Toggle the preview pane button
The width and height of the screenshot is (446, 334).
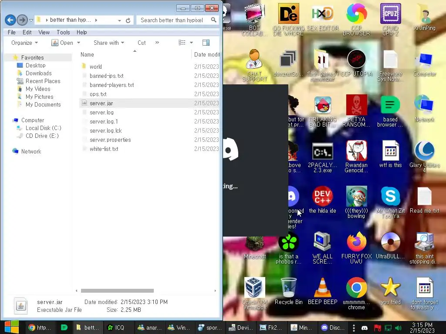click(206, 43)
